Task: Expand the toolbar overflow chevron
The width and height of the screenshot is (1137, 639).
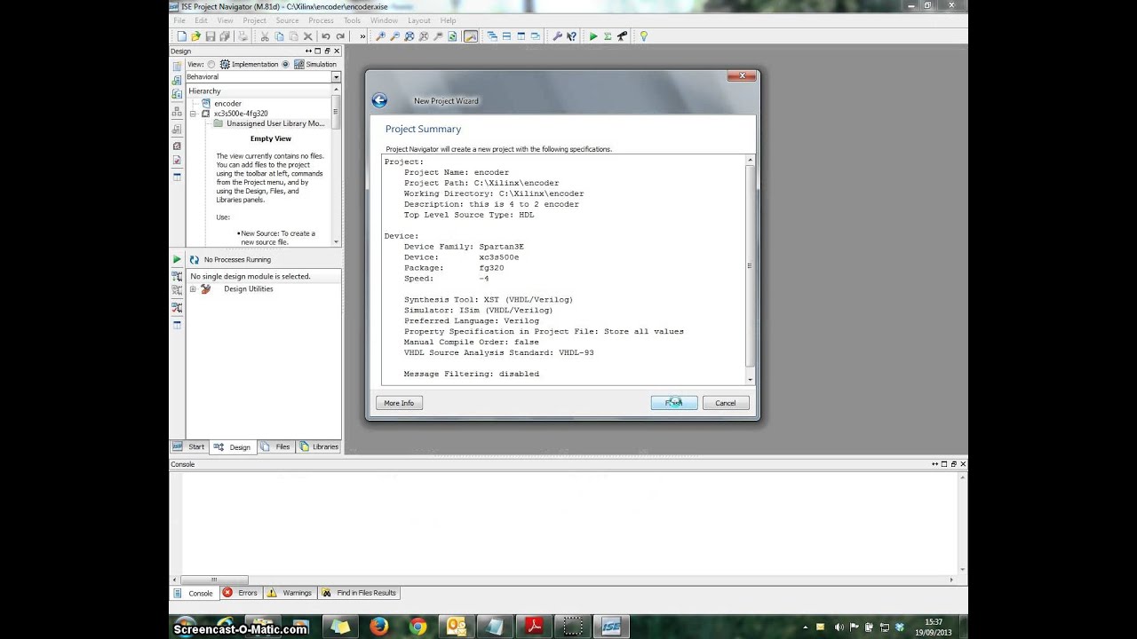Action: tap(362, 36)
